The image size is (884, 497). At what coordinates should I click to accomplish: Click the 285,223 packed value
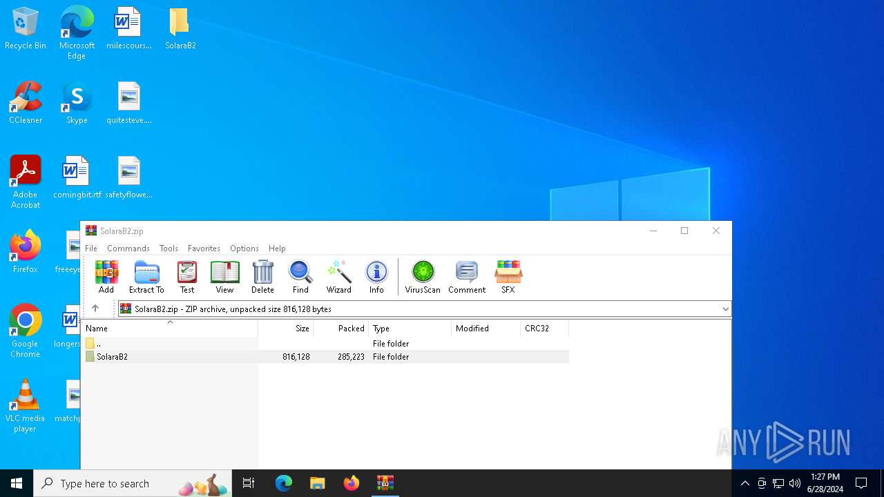tap(352, 357)
